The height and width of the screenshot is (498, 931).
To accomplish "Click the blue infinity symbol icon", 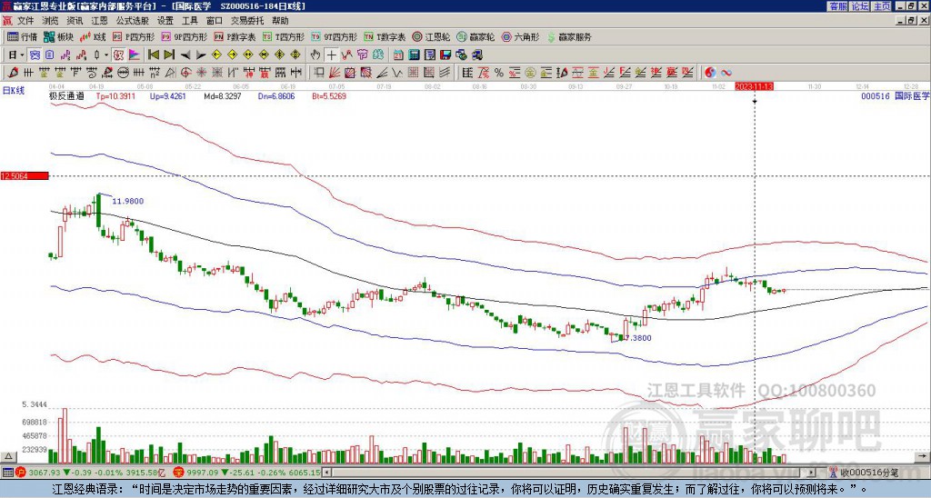I will tap(726, 73).
